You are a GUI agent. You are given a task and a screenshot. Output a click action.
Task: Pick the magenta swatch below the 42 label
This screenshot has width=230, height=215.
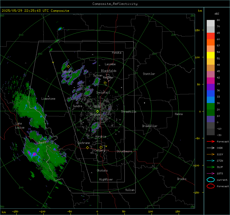tap(211, 81)
